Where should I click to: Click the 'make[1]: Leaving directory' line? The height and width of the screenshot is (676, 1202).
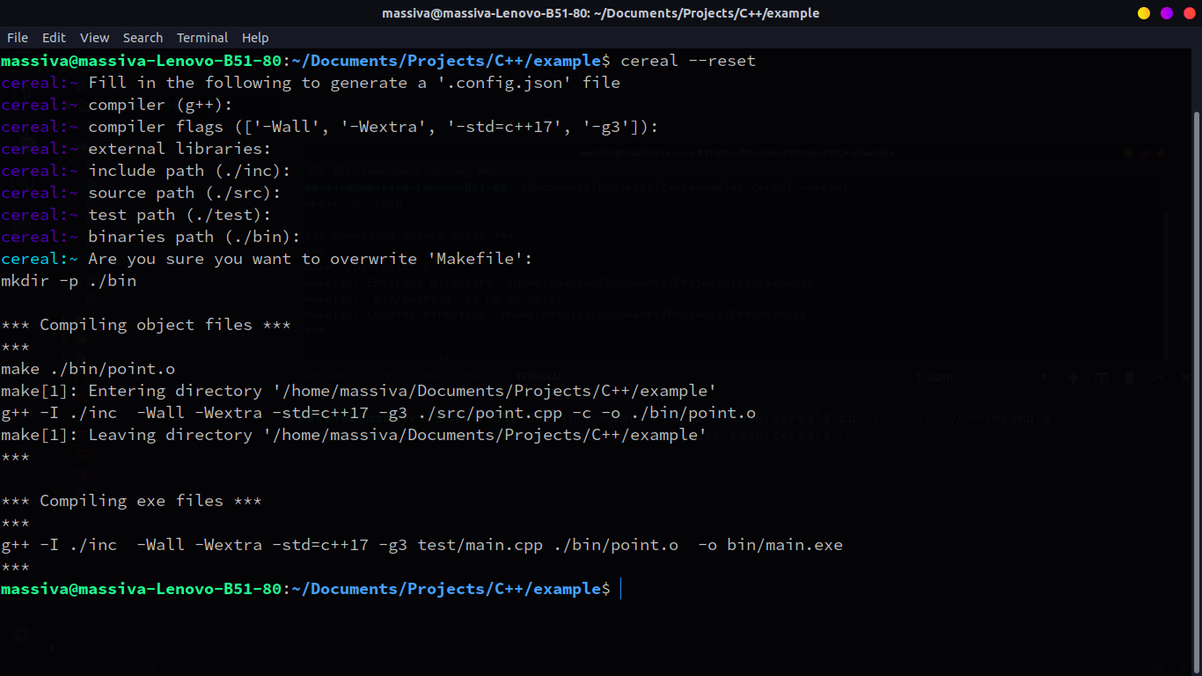[354, 435]
